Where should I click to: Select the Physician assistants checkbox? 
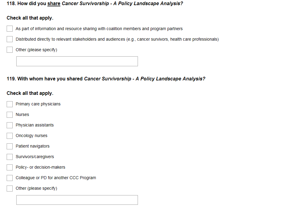(10, 125)
